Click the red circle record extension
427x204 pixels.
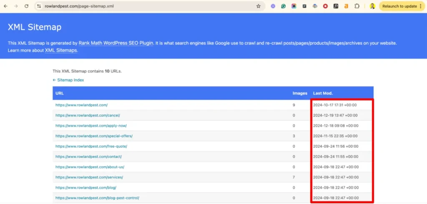point(325,6)
